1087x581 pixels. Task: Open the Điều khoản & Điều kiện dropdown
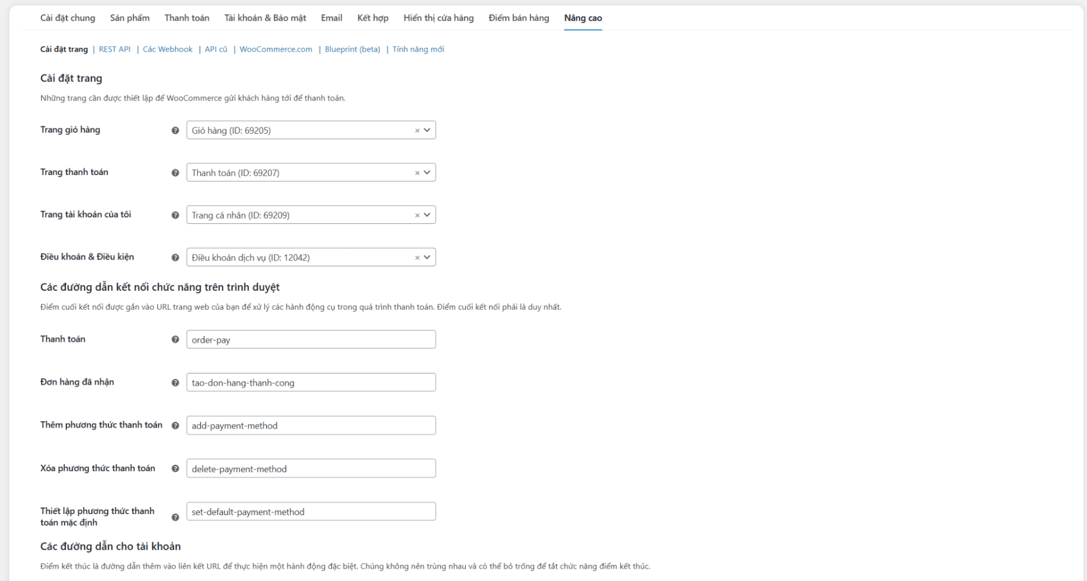[x=427, y=258]
